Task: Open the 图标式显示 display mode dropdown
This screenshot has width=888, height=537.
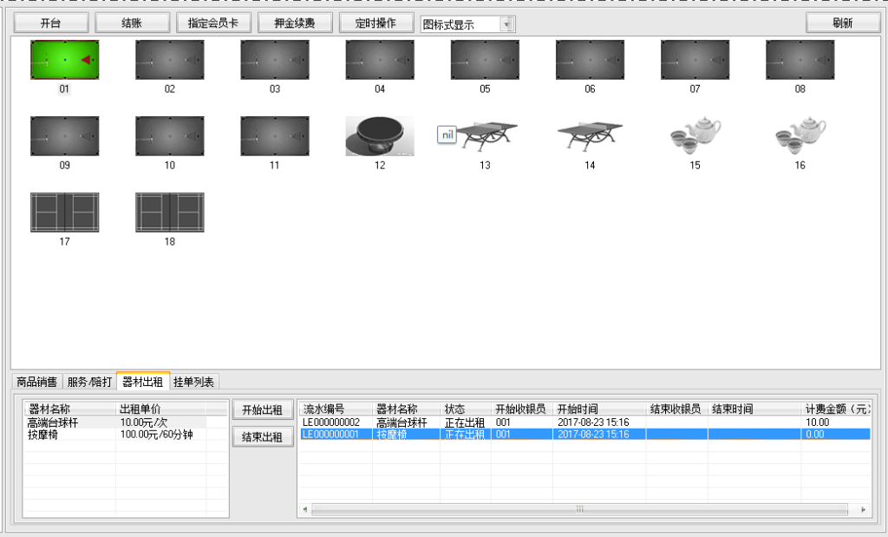Action: pyautogui.click(x=508, y=24)
